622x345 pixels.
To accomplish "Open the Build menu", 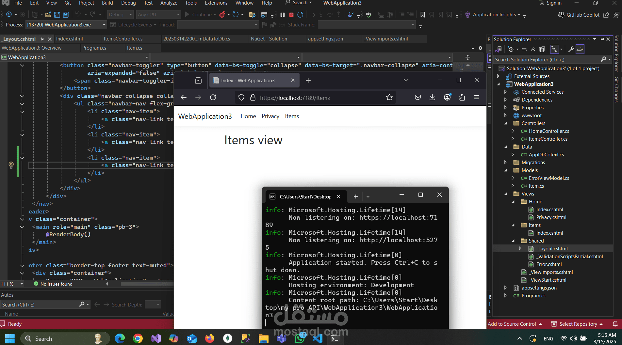I will point(107,3).
